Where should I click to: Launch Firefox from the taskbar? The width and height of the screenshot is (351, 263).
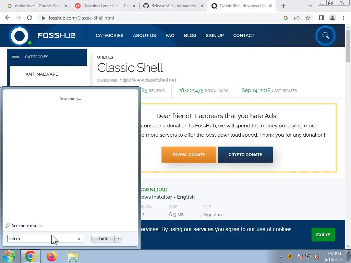pyautogui.click(x=52, y=256)
